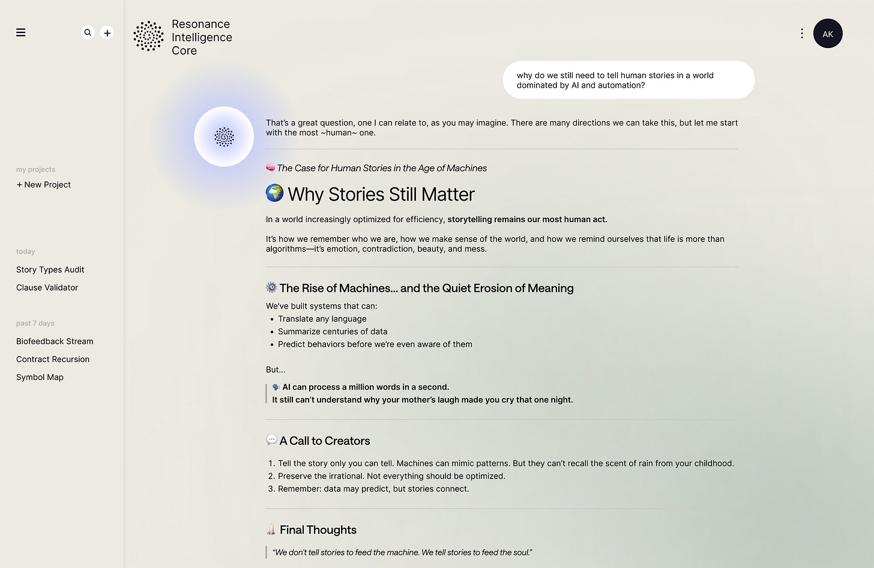This screenshot has height=568, width=874.
Task: Open the hamburger menu icon
Action: (21, 32)
